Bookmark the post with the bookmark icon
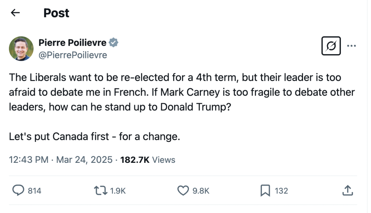 click(265, 190)
